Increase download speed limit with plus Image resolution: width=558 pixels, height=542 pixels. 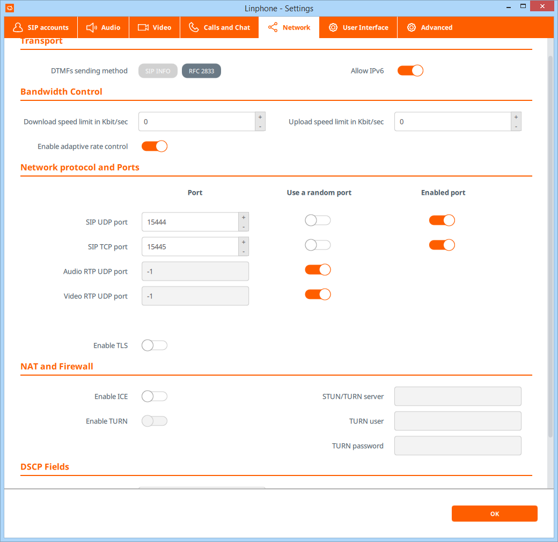(260, 117)
